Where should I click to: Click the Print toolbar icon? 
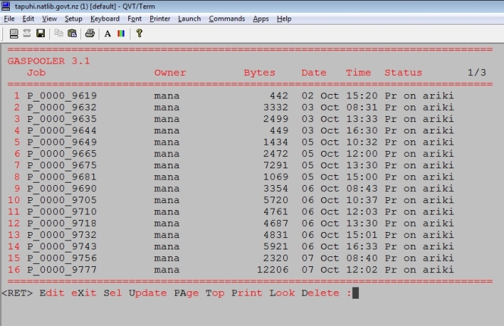tap(90, 33)
